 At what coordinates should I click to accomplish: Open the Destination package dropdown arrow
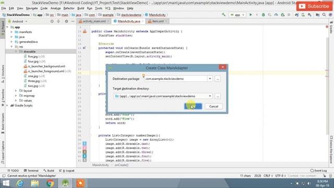coord(210,79)
